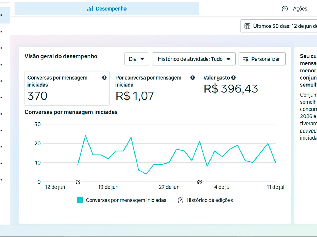The width and height of the screenshot is (317, 237).
Task: Open the Desempenho tab
Action: 107,9
